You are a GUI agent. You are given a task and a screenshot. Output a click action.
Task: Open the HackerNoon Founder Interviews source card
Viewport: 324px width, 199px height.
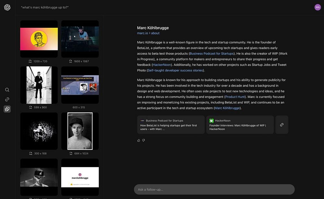[240, 125]
